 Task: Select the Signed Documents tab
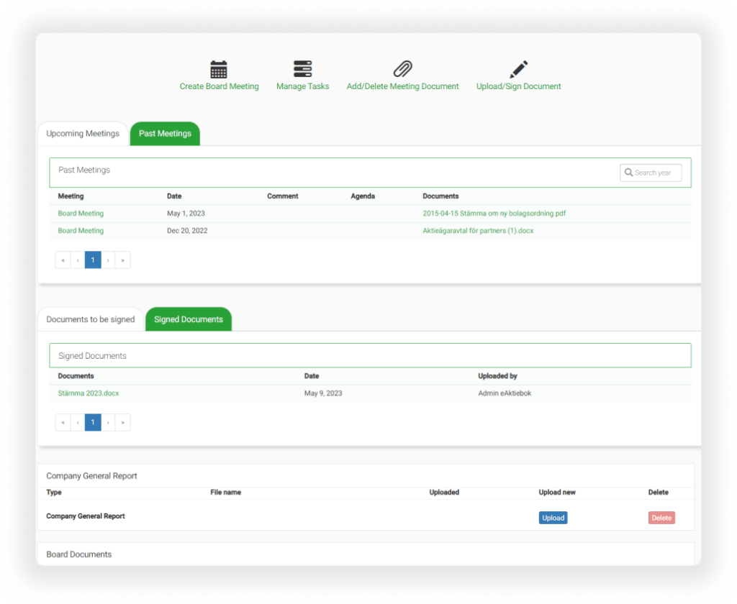(189, 319)
